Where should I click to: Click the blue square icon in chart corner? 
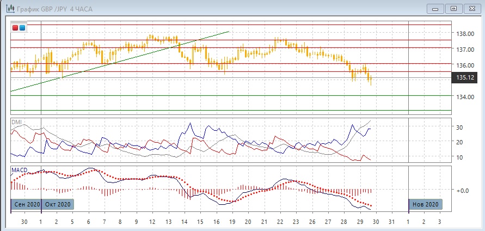click(22, 27)
